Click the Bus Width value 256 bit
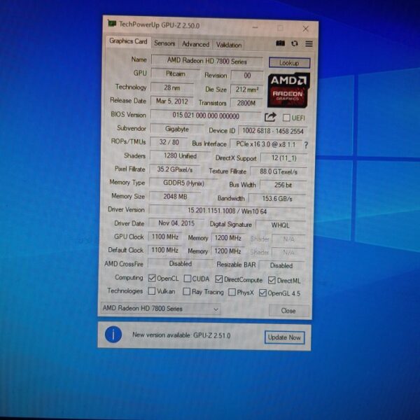Screen dimensions: 420x420 pos(283,185)
